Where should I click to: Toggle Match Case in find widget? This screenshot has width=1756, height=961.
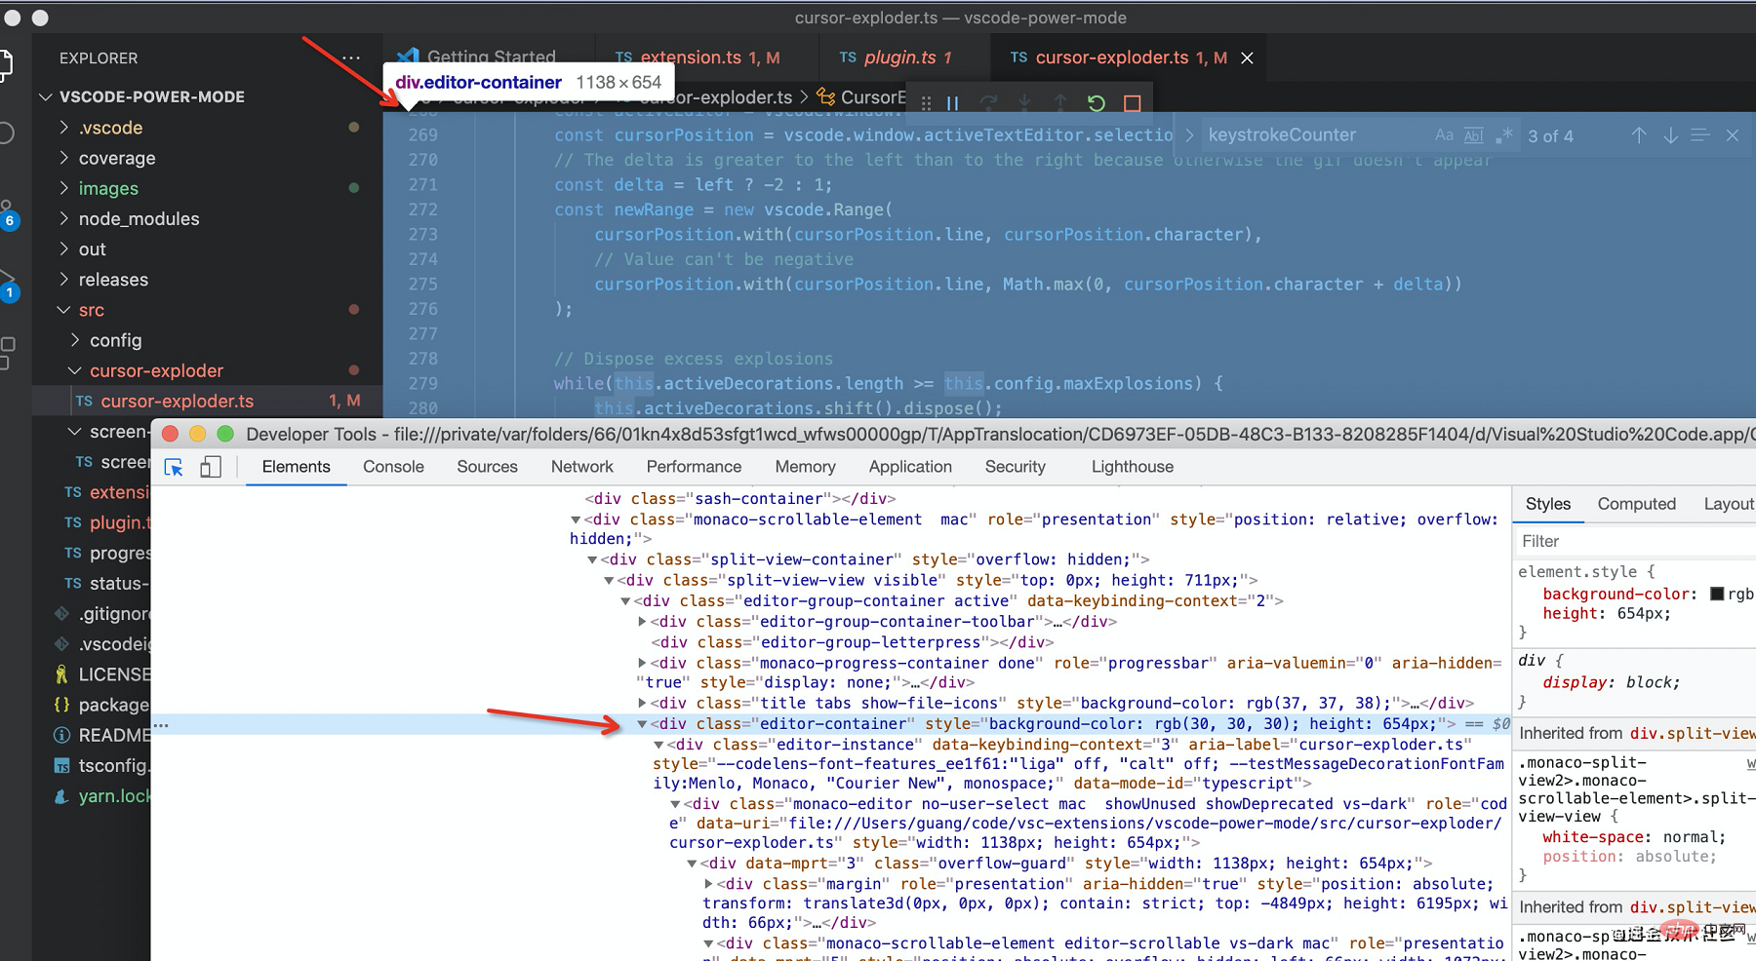pyautogui.click(x=1444, y=135)
